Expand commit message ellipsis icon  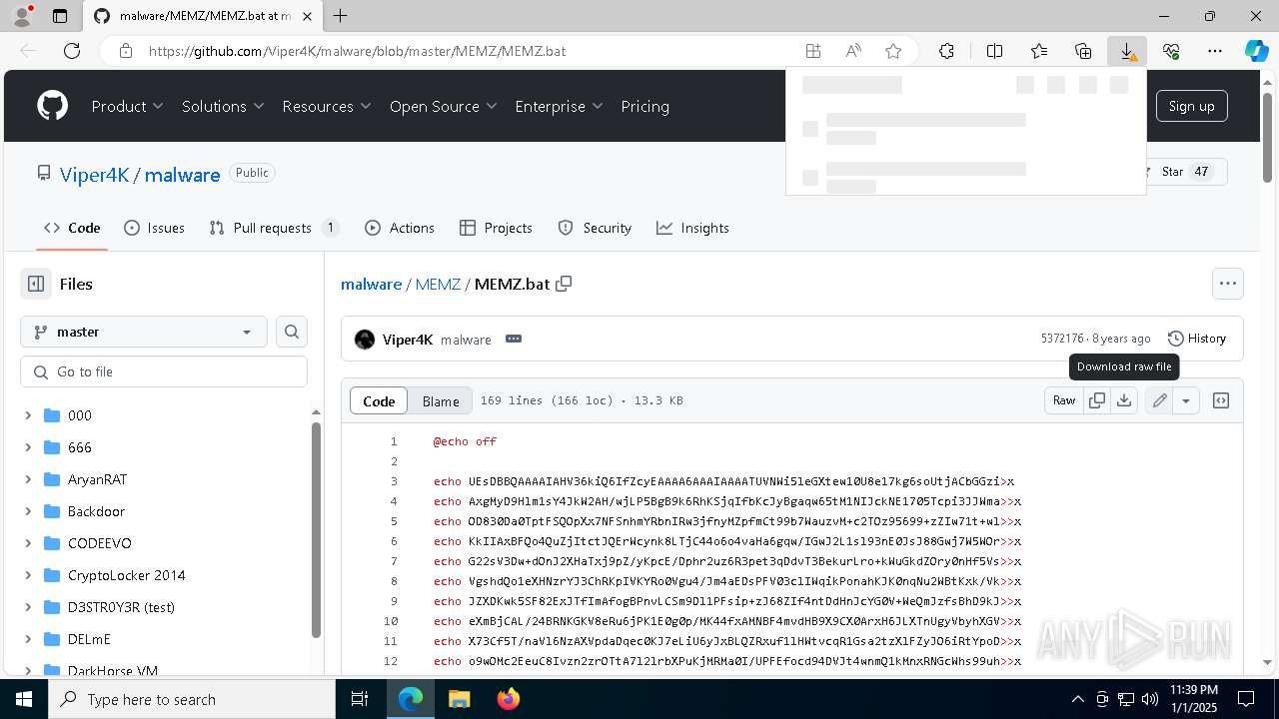coord(514,339)
